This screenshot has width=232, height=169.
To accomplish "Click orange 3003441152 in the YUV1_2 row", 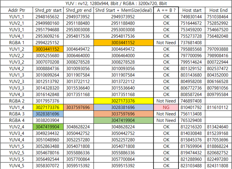I will (x=48, y=49).
